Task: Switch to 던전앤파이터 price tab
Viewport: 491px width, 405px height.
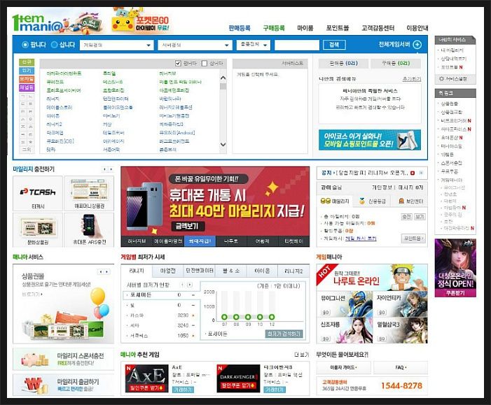Action: (200, 271)
